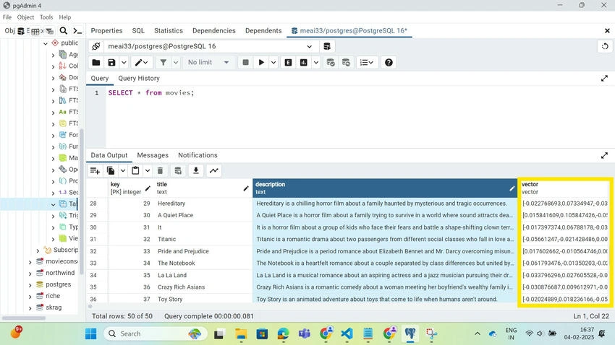The height and width of the screenshot is (345, 615).
Task: Click the Add row icon
Action: pos(95,170)
